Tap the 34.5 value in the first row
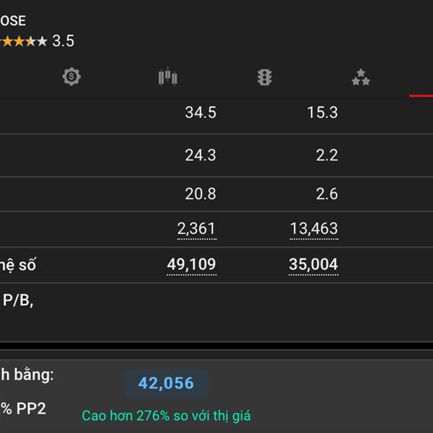Screen dimensions: 433x433 click(x=201, y=113)
